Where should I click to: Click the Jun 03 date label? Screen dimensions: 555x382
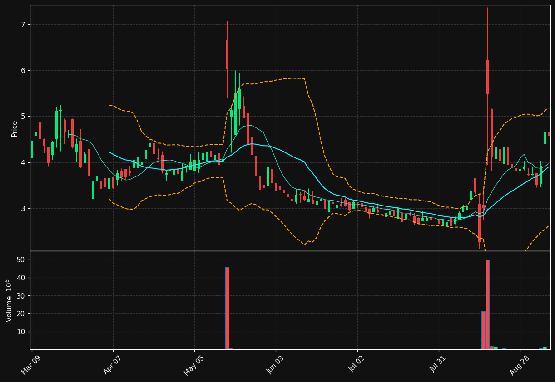276,365
